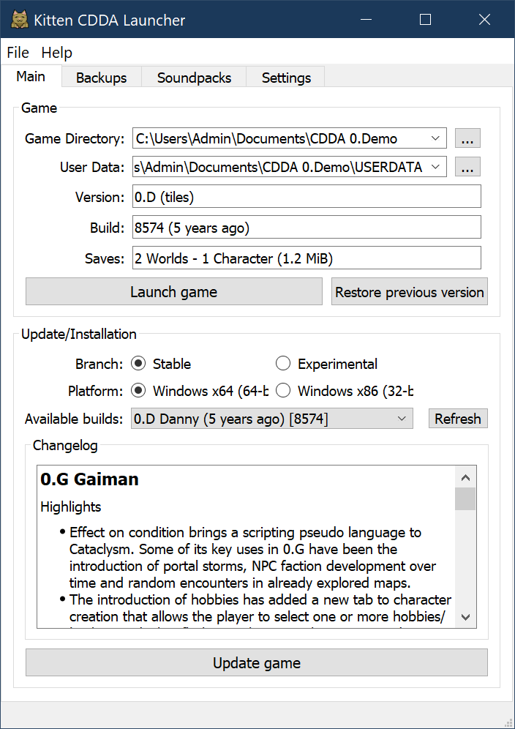This screenshot has height=729, width=515.
Task: Browse for User Data folder with ellipsis button
Action: pyautogui.click(x=467, y=168)
